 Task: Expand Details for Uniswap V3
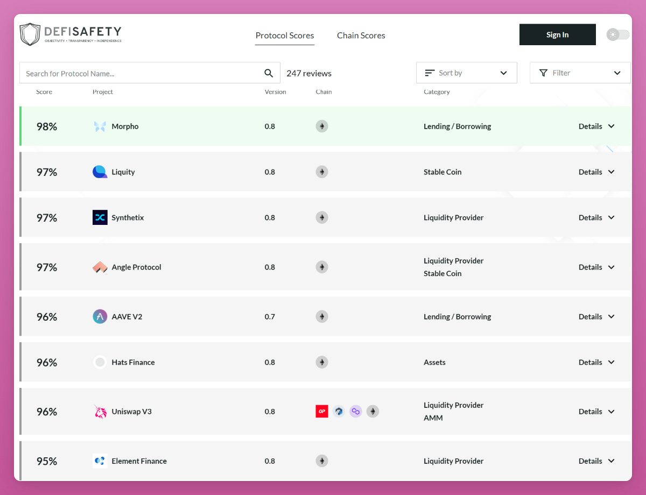click(596, 412)
